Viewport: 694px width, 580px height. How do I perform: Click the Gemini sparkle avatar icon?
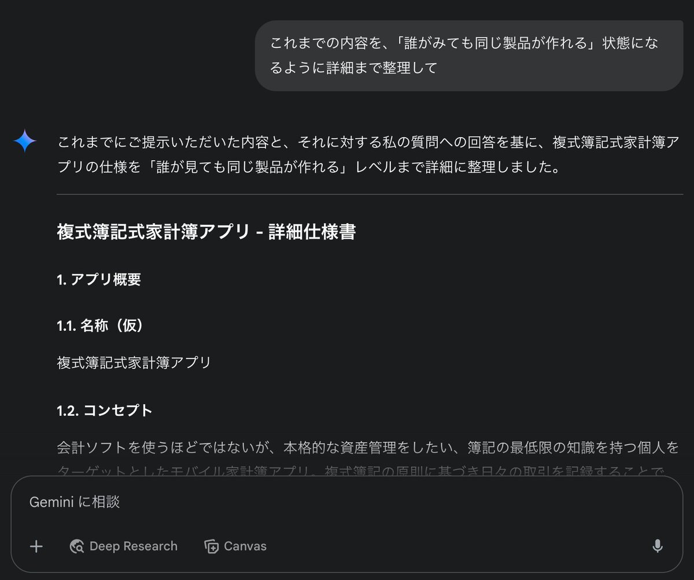pyautogui.click(x=25, y=141)
